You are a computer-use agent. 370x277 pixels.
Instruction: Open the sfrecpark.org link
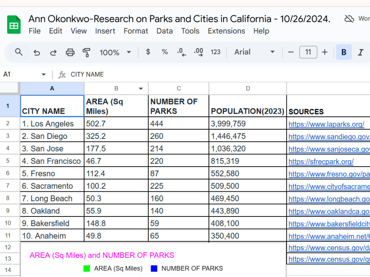(x=321, y=162)
